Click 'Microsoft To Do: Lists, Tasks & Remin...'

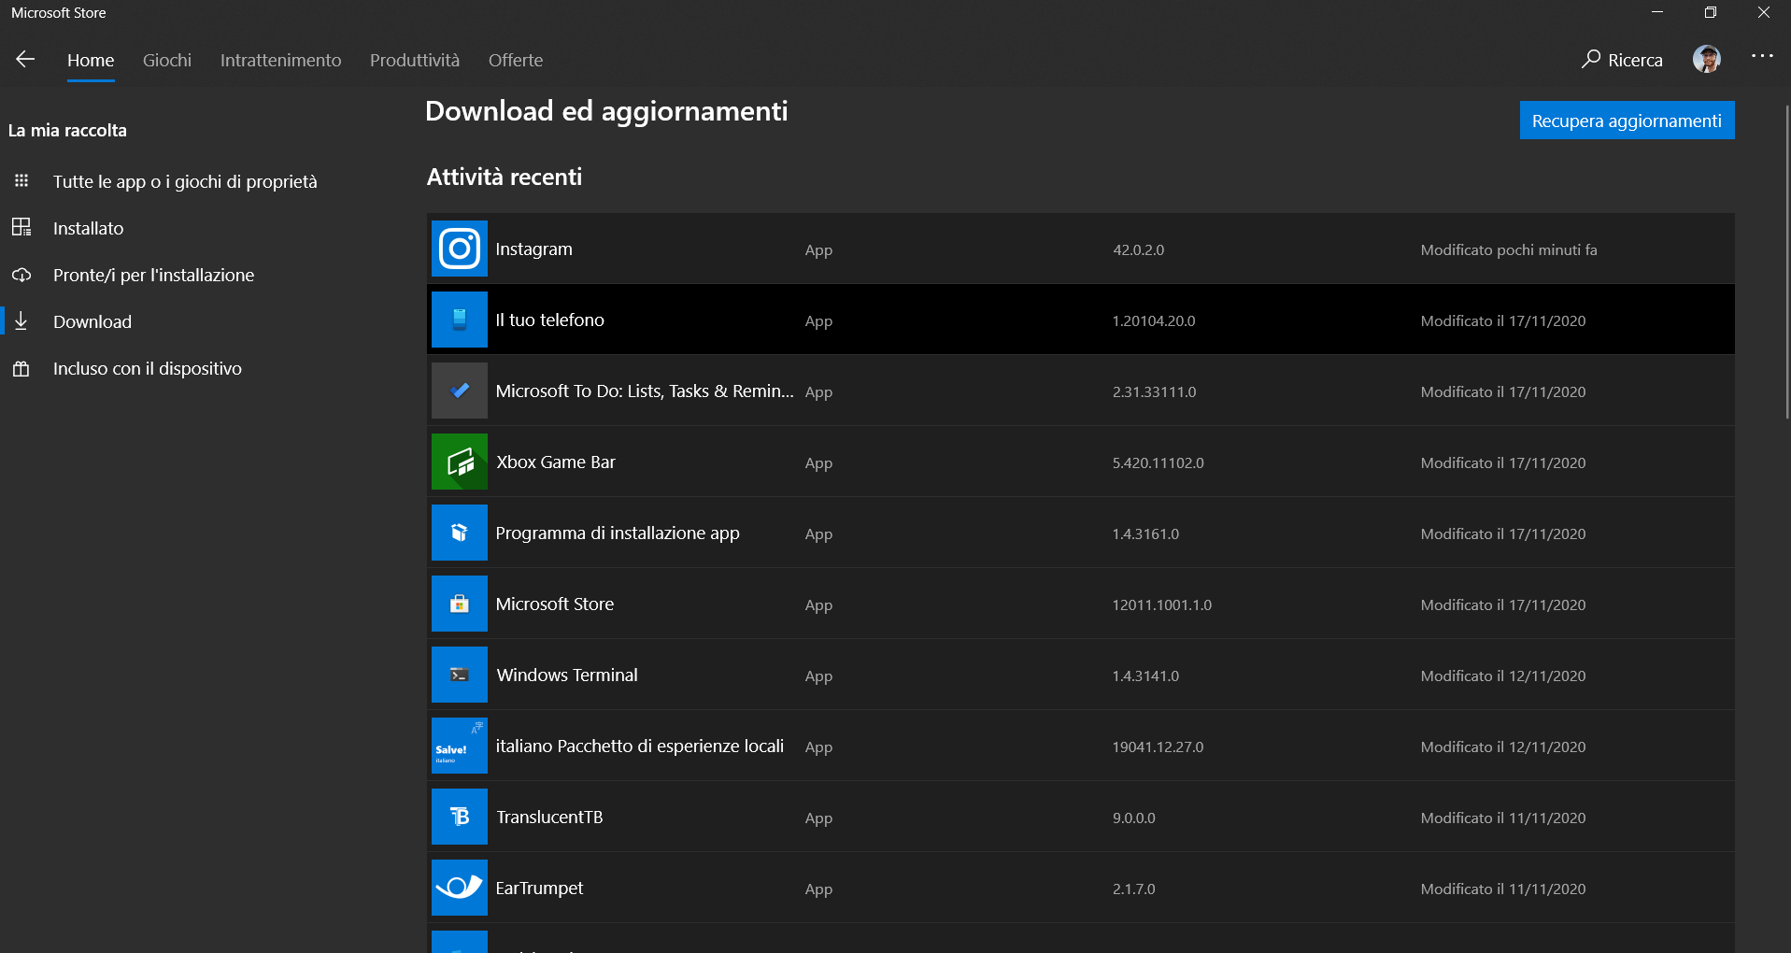(x=645, y=391)
